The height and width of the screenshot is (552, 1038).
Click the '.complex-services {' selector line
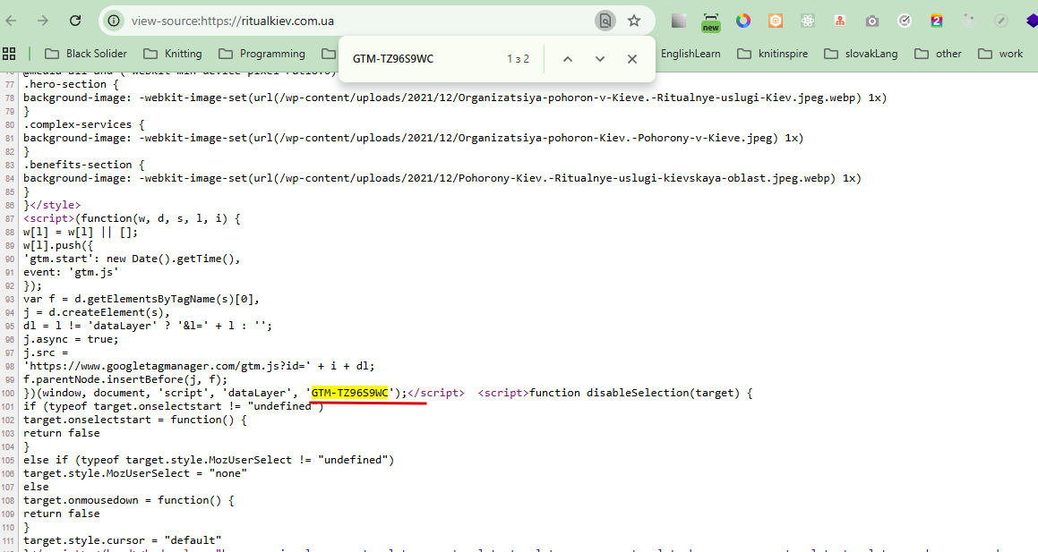pyautogui.click(x=84, y=124)
